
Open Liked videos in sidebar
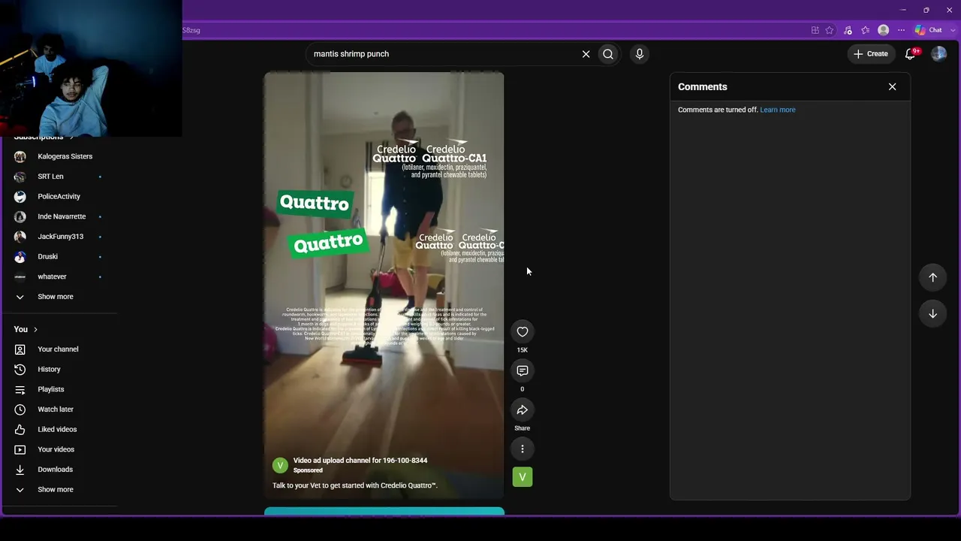click(x=59, y=430)
